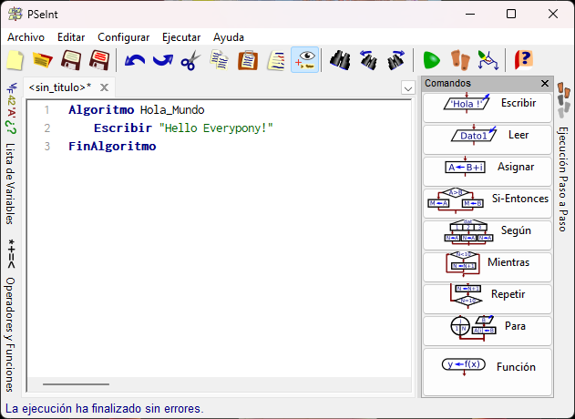The image size is (575, 419).
Task: Run the algorithm with the green play button
Action: click(431, 60)
